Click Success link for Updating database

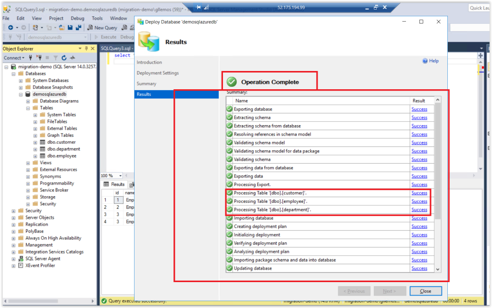419,269
